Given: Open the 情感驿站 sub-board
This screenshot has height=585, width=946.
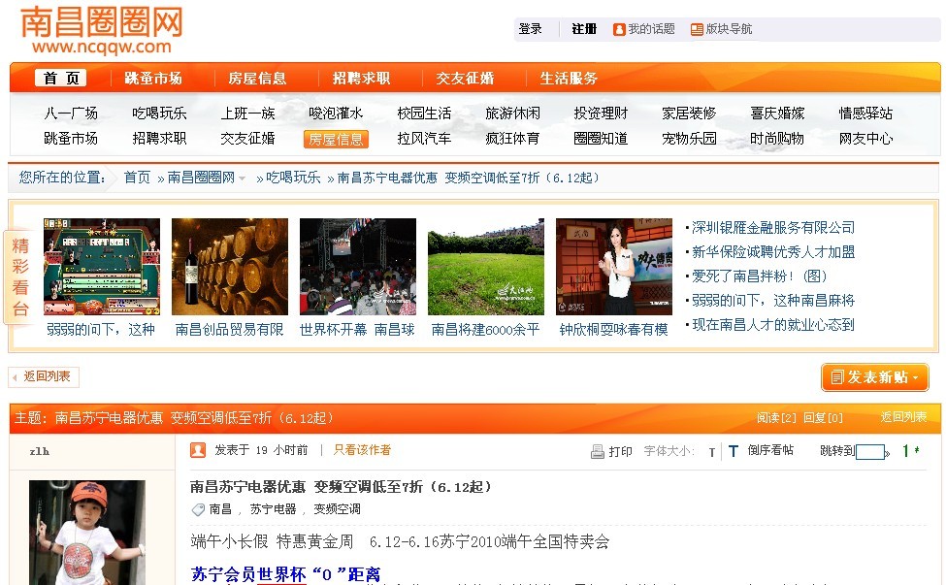Looking at the screenshot, I should click(x=865, y=114).
